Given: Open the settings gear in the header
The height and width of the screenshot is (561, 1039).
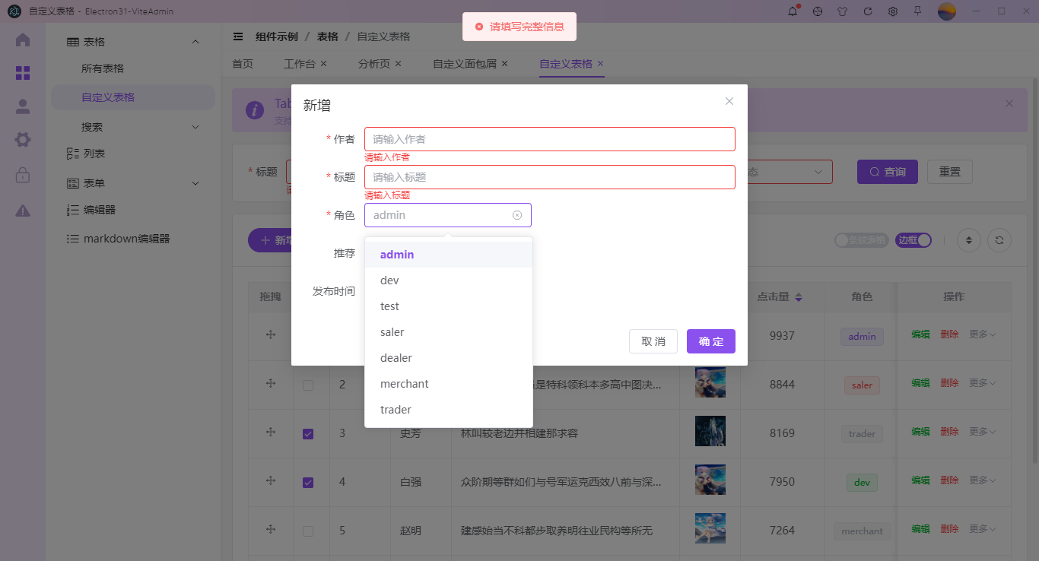Looking at the screenshot, I should tap(892, 11).
